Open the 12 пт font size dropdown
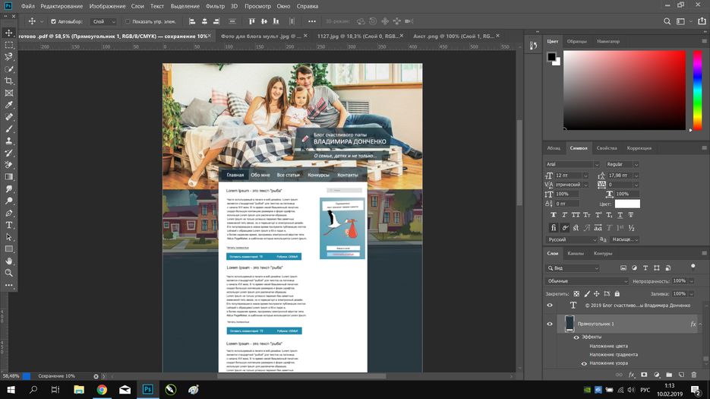 585,176
